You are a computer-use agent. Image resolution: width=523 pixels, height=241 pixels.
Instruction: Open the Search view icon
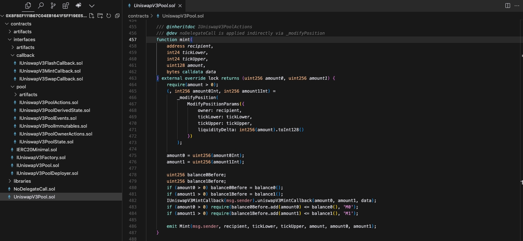[x=41, y=6]
